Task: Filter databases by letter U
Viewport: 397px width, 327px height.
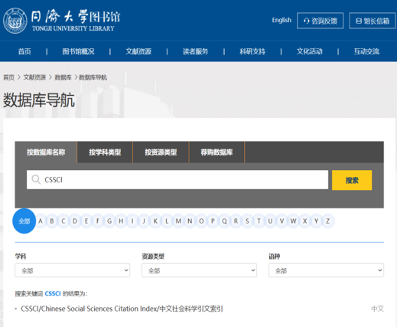Action: click(270, 221)
